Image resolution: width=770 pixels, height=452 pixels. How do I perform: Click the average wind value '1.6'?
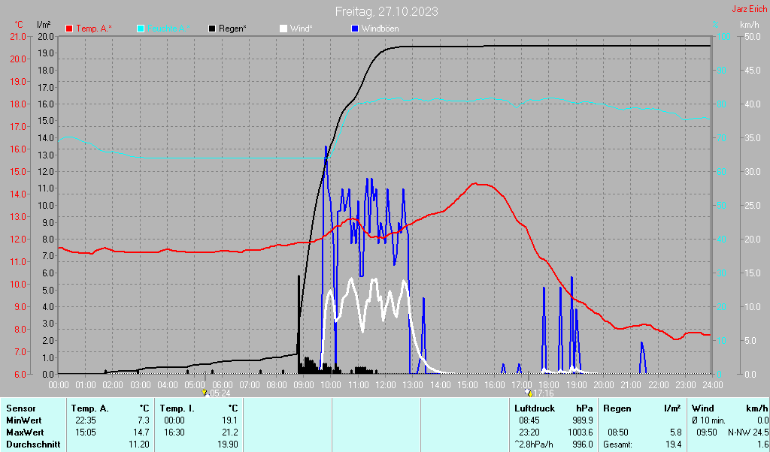[762, 444]
